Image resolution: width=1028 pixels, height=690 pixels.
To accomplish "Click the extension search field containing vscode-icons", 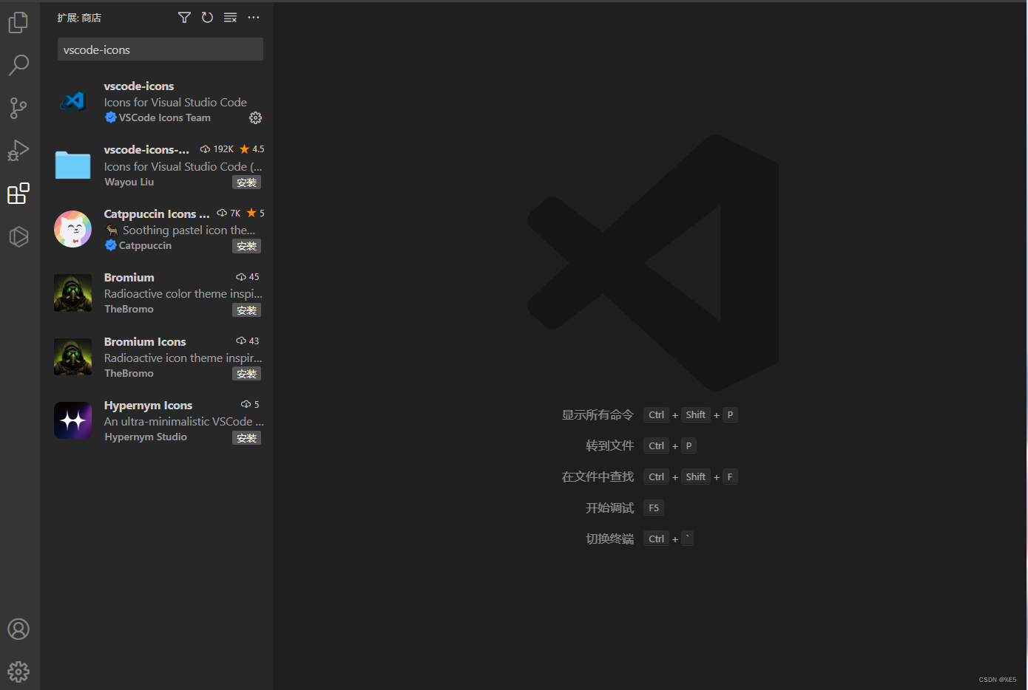I will pos(160,49).
